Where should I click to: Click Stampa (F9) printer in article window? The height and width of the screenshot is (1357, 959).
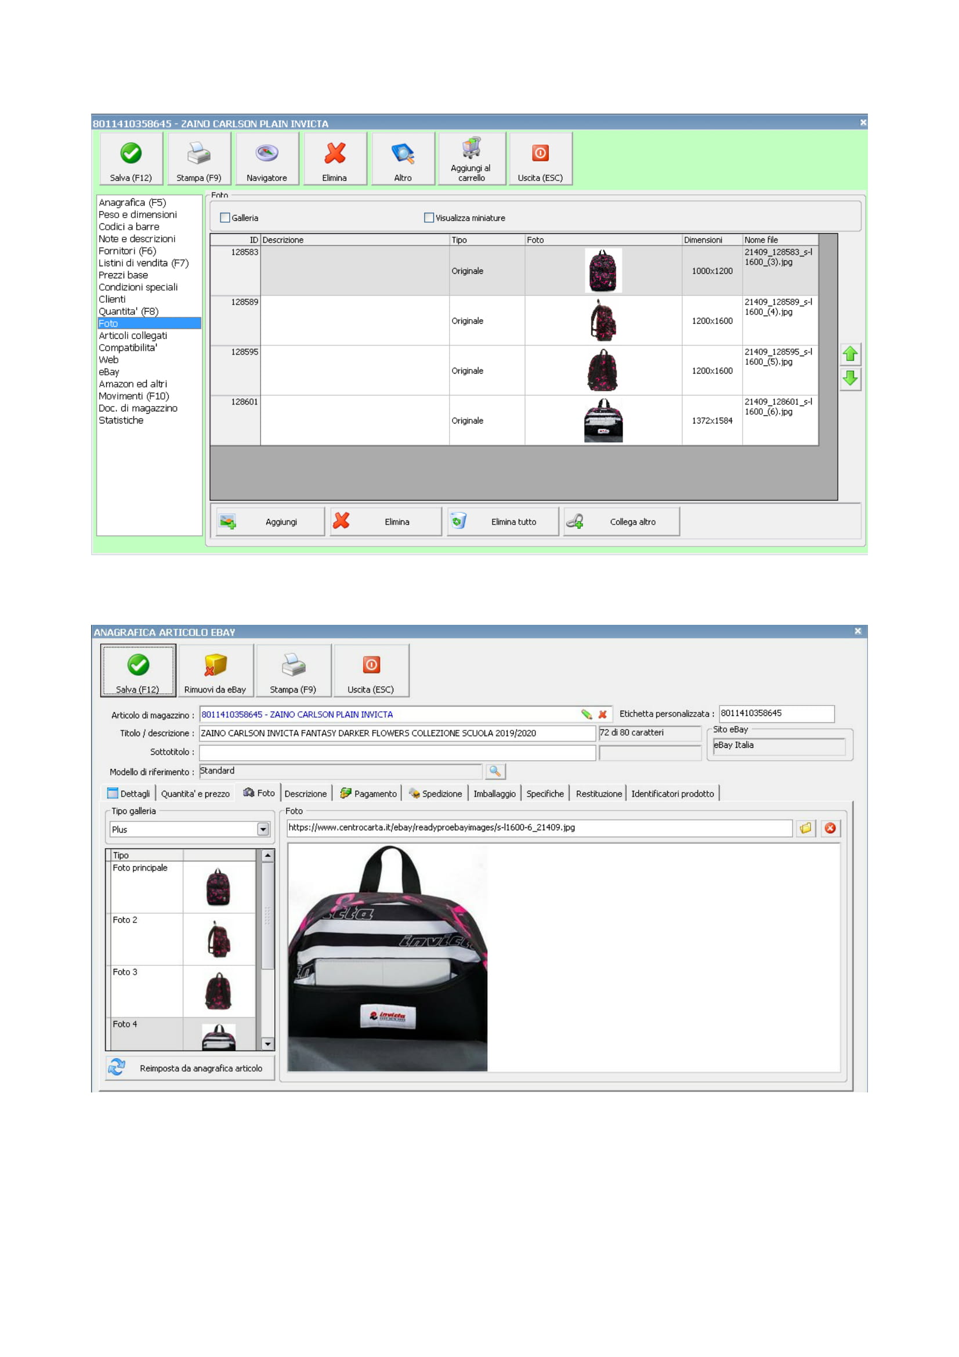pyautogui.click(x=198, y=158)
